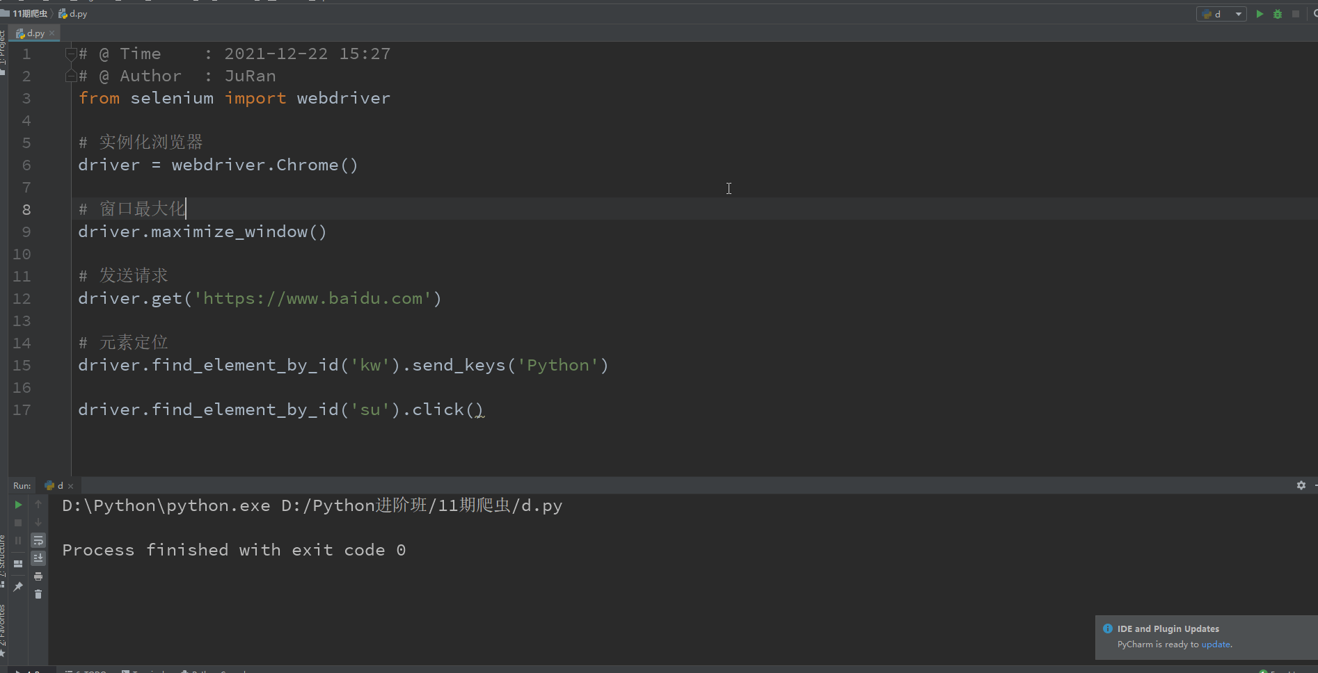Click line number 17 in the gutter

click(22, 410)
